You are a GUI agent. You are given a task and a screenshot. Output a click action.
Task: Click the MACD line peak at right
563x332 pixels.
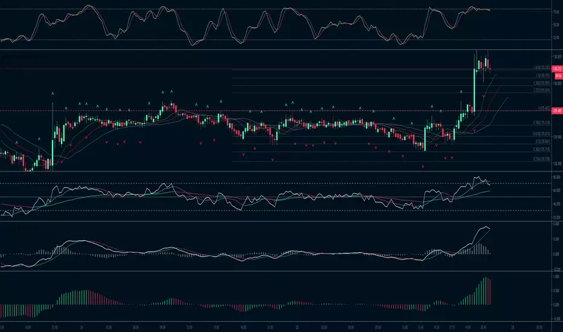tap(486, 227)
